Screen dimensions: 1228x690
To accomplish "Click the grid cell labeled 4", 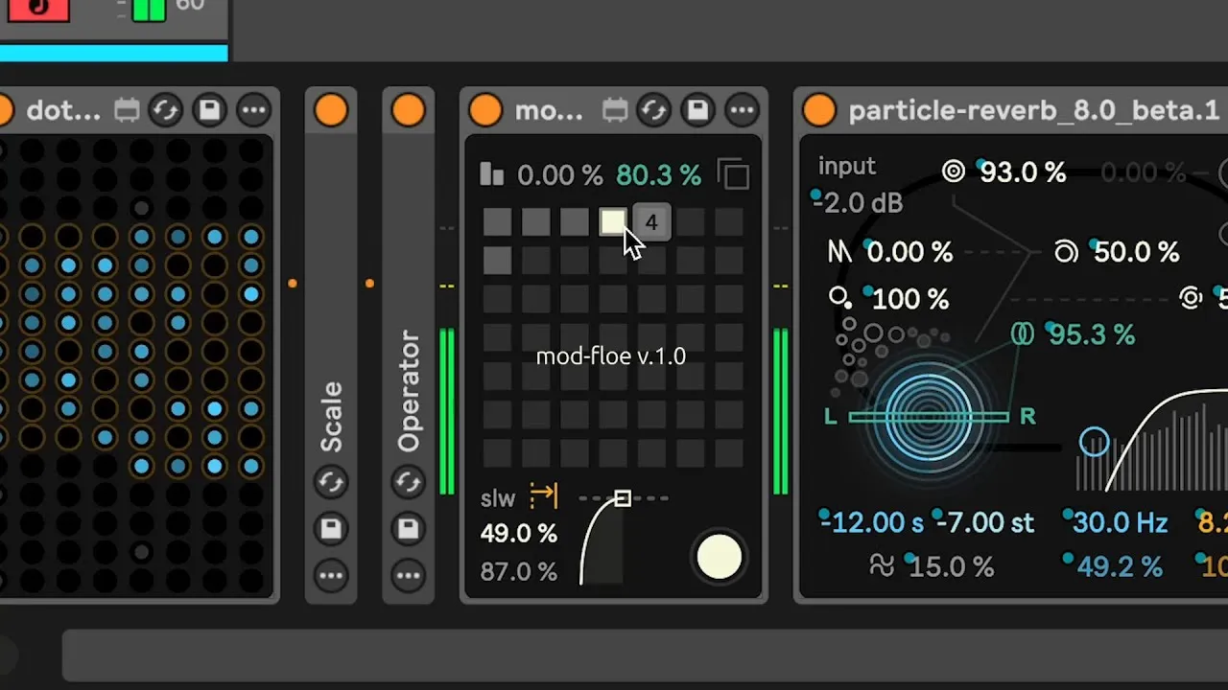I will [x=651, y=222].
